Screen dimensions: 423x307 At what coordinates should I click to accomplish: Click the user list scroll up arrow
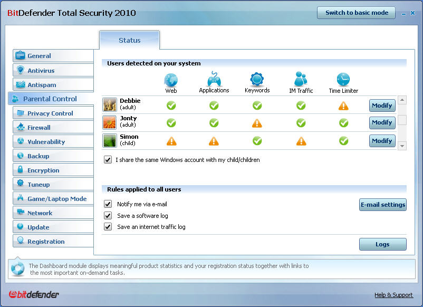(402, 100)
